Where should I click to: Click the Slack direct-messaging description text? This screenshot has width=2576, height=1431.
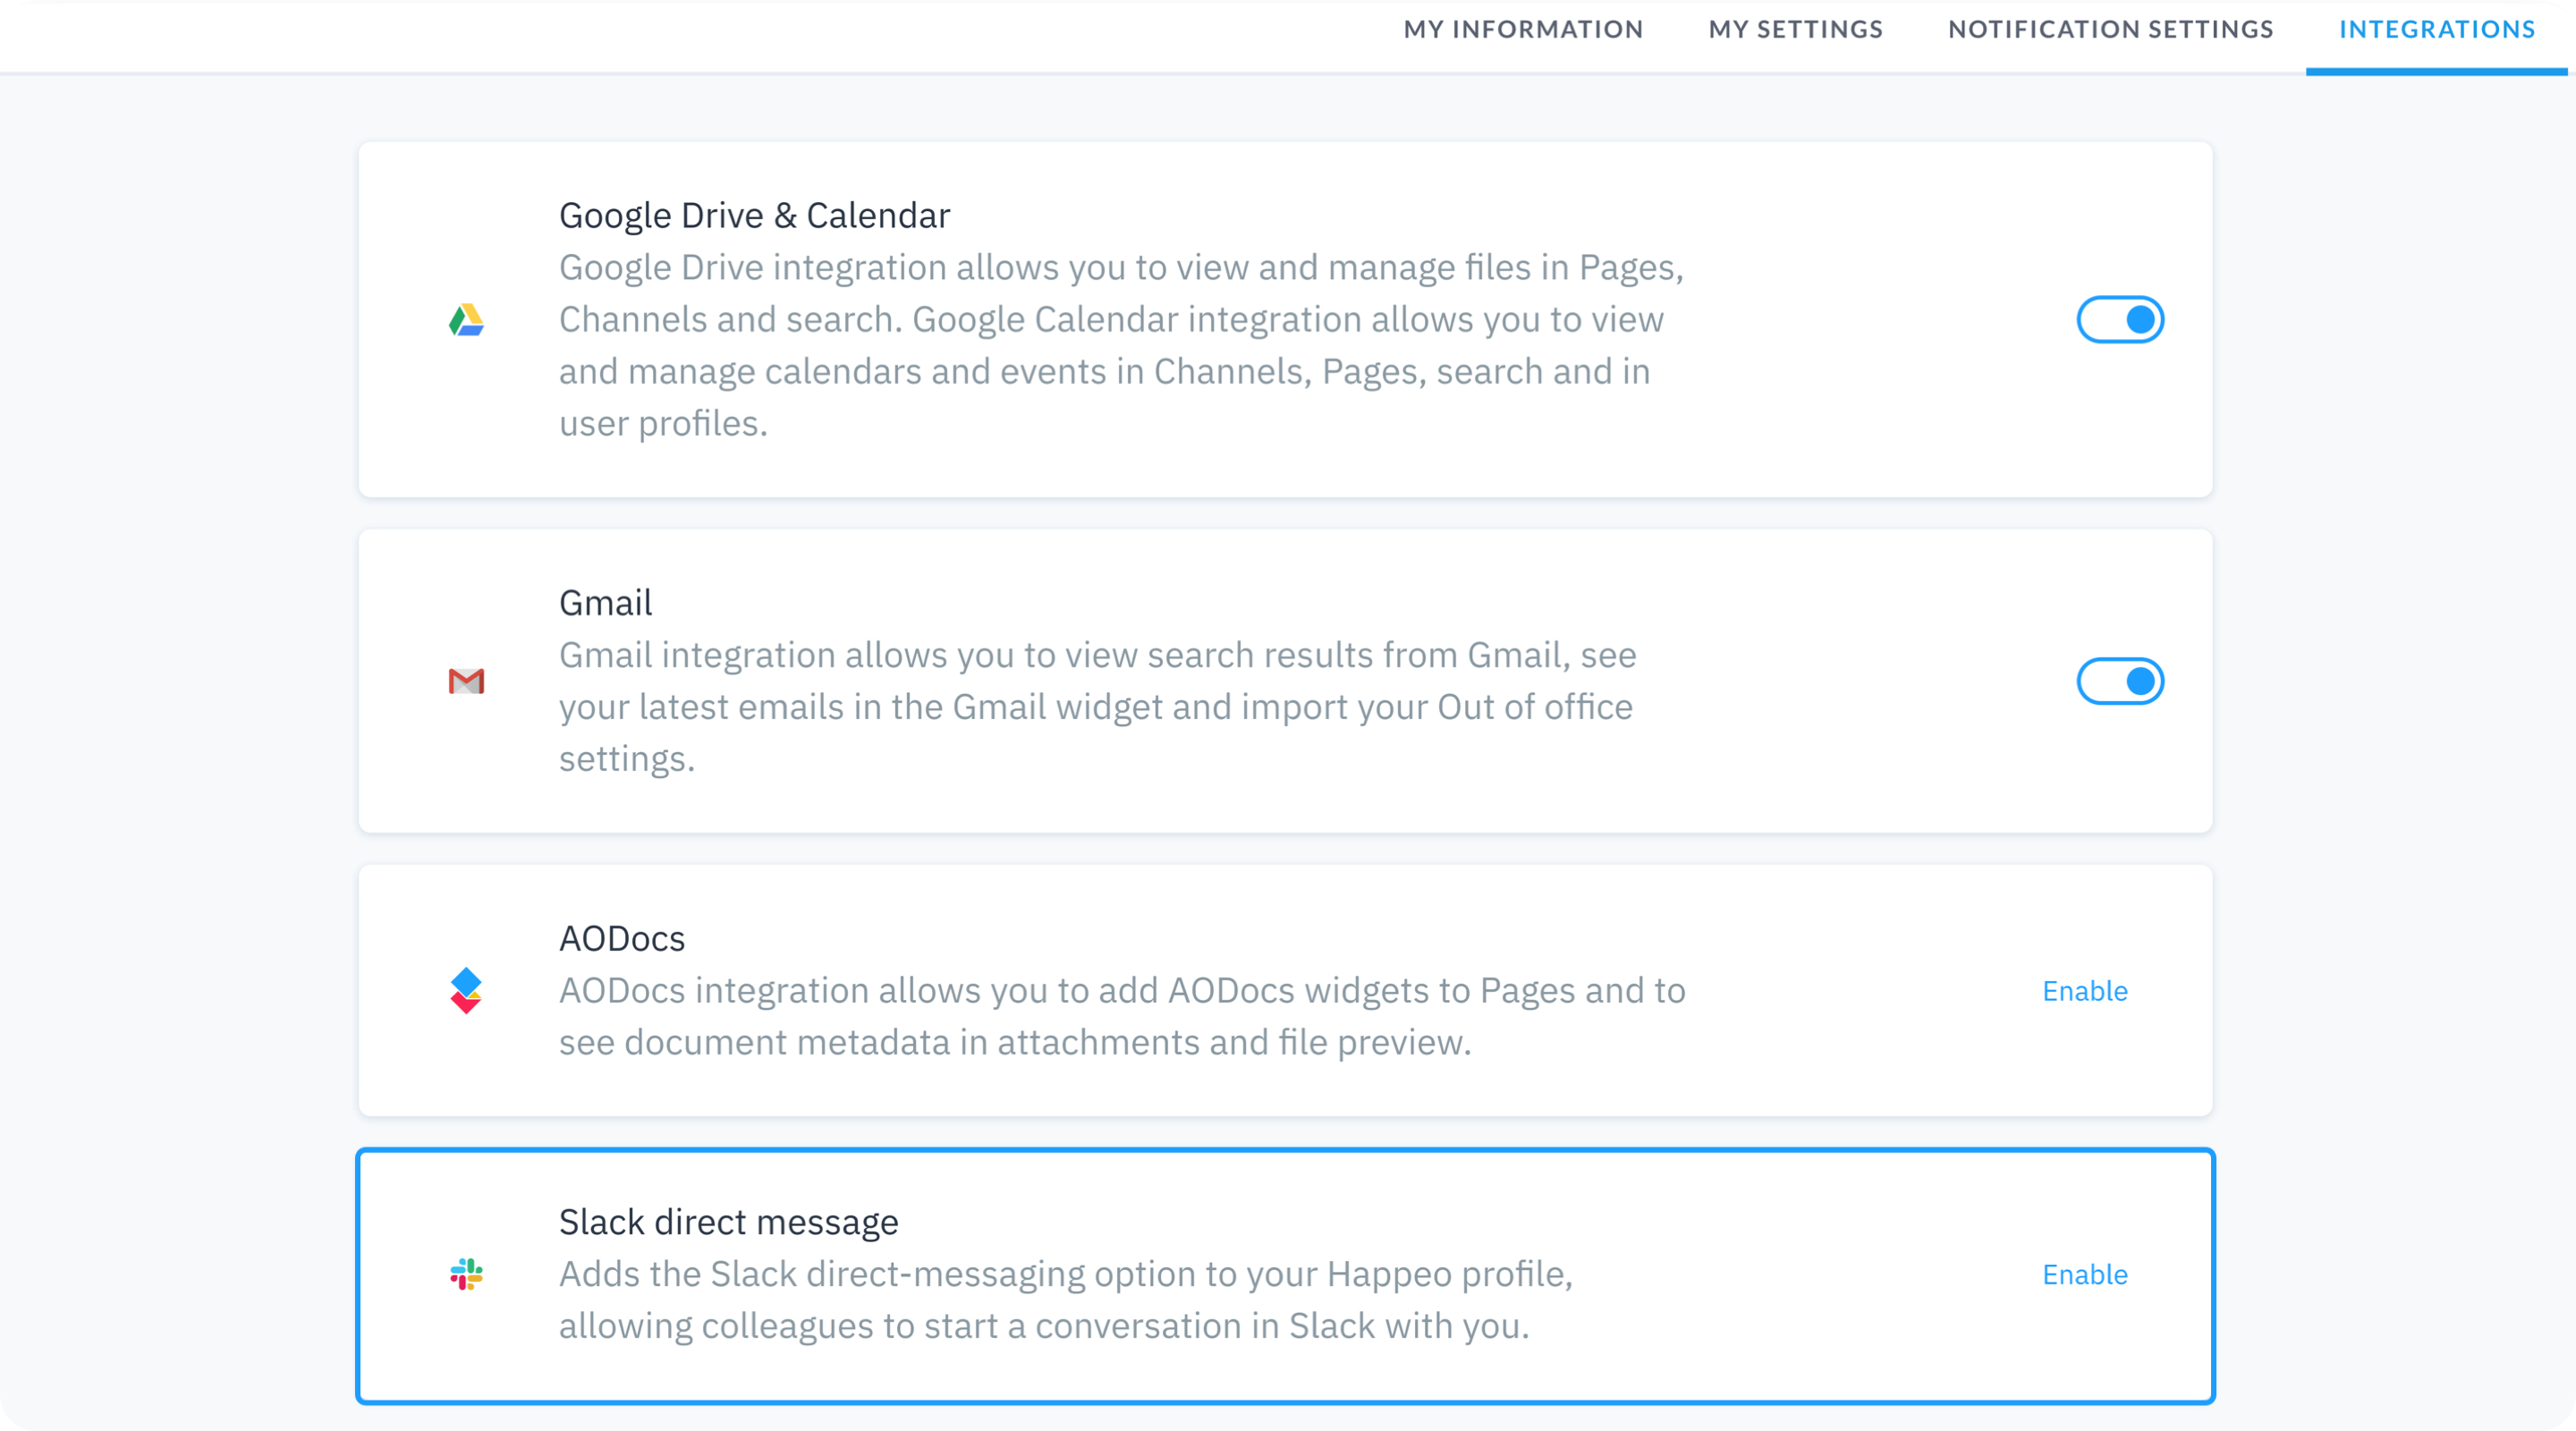tap(1065, 1300)
